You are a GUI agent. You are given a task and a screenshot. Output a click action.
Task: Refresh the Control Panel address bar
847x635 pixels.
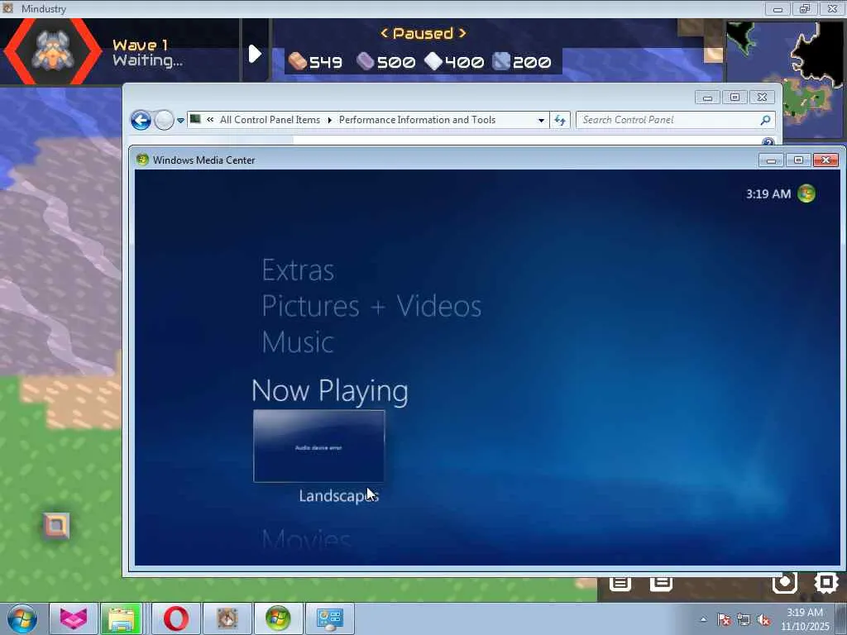click(x=560, y=121)
